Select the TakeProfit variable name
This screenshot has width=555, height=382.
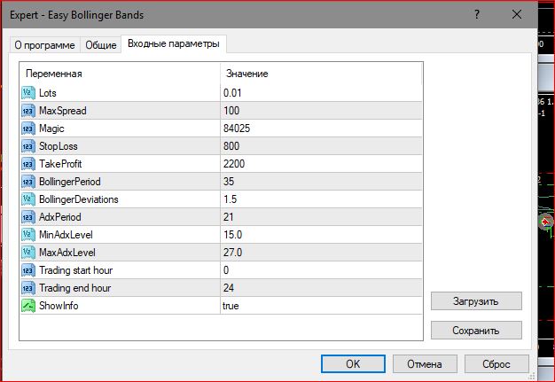(x=60, y=164)
